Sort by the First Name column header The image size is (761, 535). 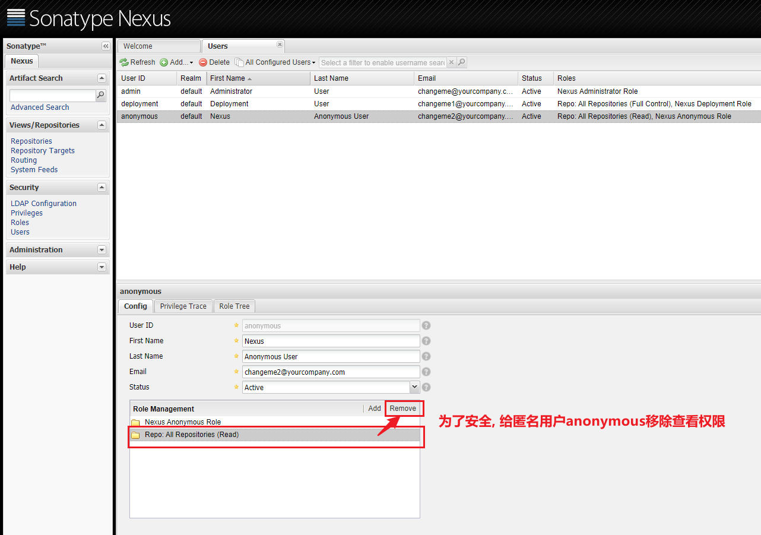[x=258, y=78]
